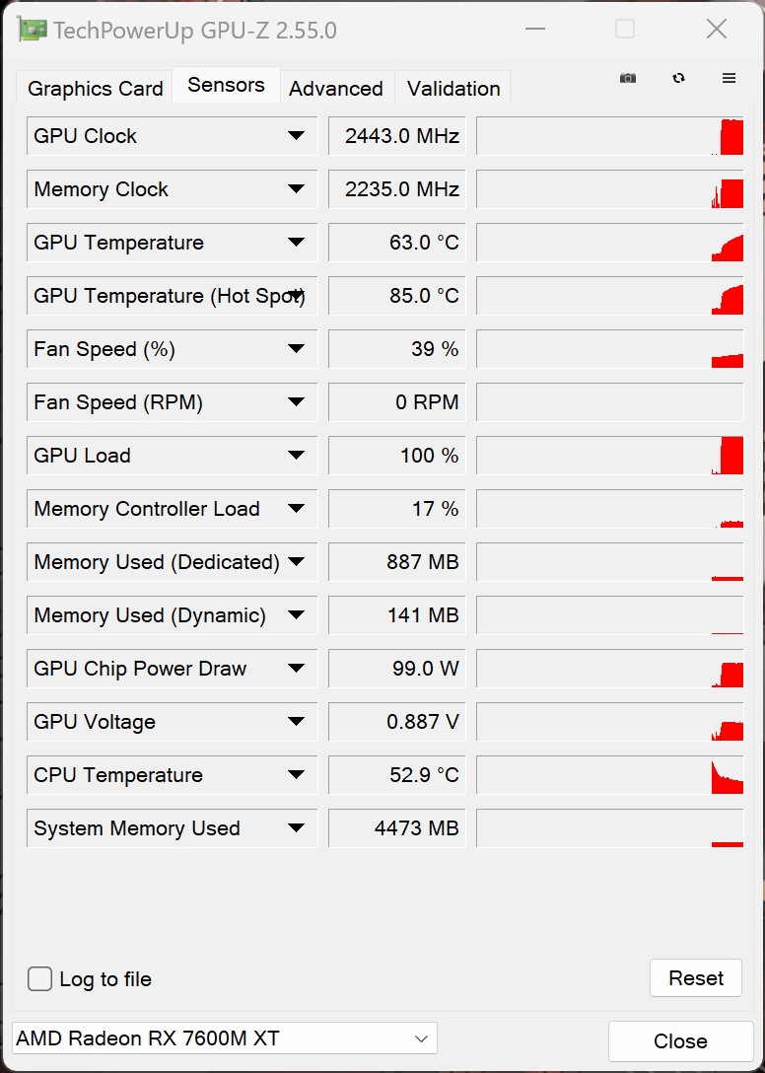Click the CPU Temperature history graph

[609, 775]
